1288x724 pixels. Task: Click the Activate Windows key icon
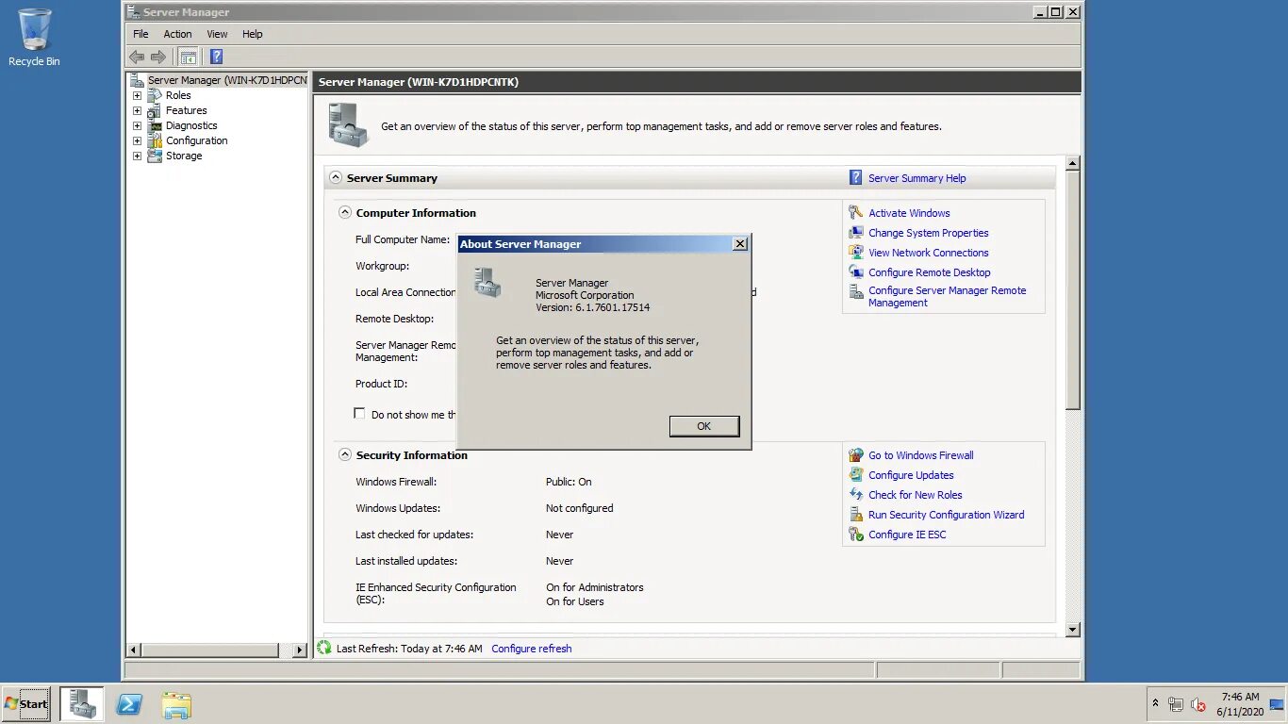(x=855, y=213)
